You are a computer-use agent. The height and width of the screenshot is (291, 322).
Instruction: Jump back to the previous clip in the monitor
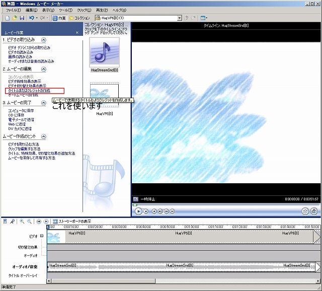[154, 211]
